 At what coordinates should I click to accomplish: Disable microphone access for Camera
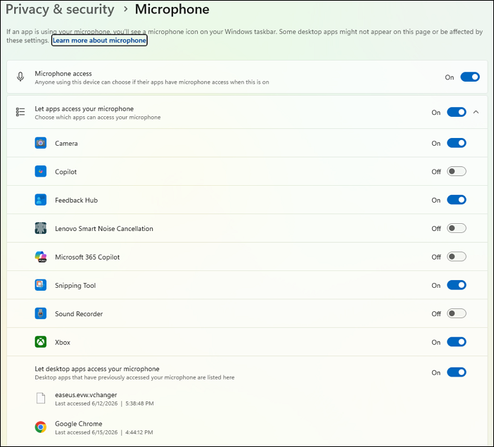point(457,143)
